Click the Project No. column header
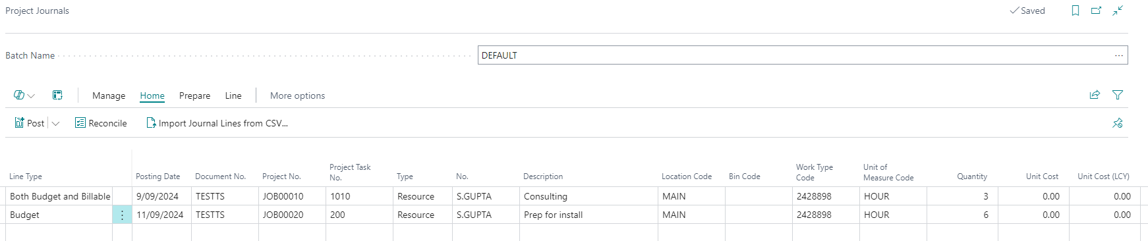1148x241 pixels. pos(281,176)
